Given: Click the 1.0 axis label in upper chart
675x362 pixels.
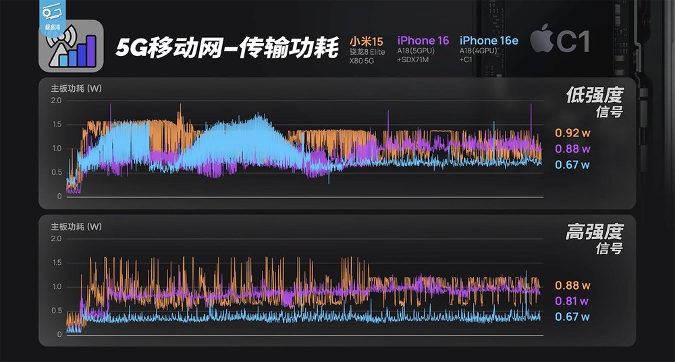Looking at the screenshot, I should coord(57,149).
